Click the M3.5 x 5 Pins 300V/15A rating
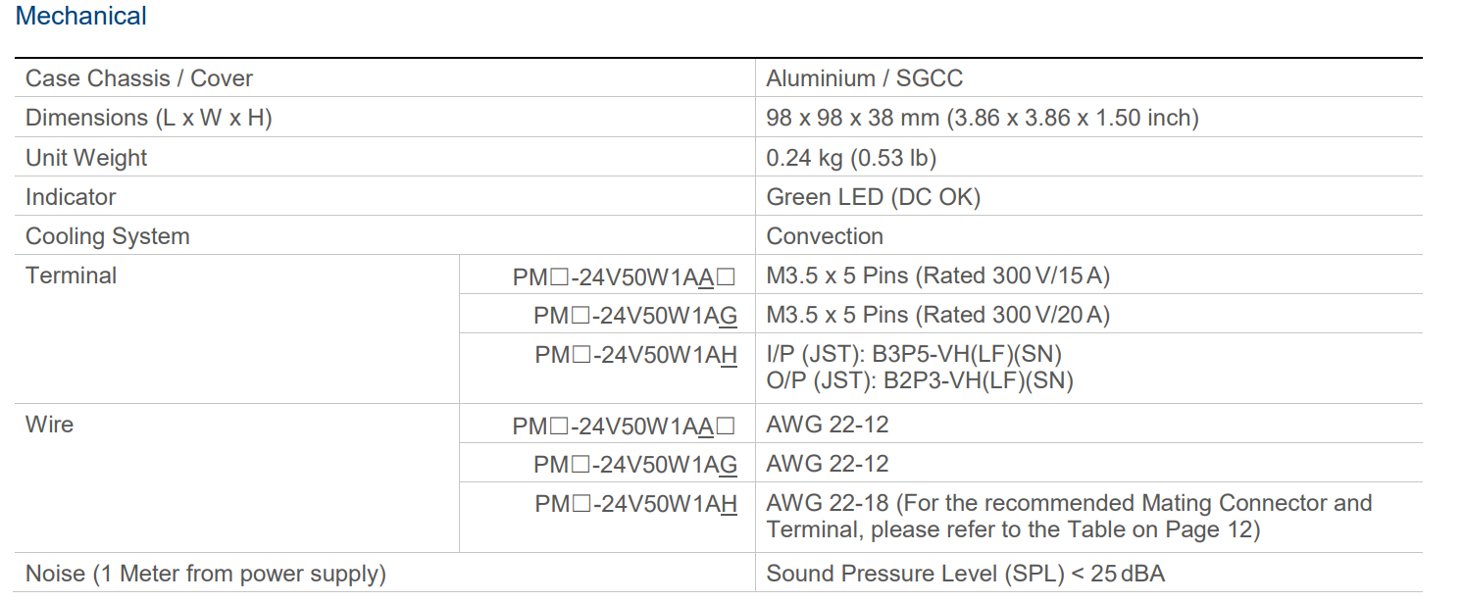Screen dimensions: 1463x603 (x=938, y=276)
